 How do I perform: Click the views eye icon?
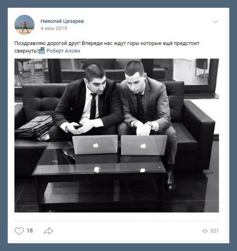pyautogui.click(x=205, y=231)
